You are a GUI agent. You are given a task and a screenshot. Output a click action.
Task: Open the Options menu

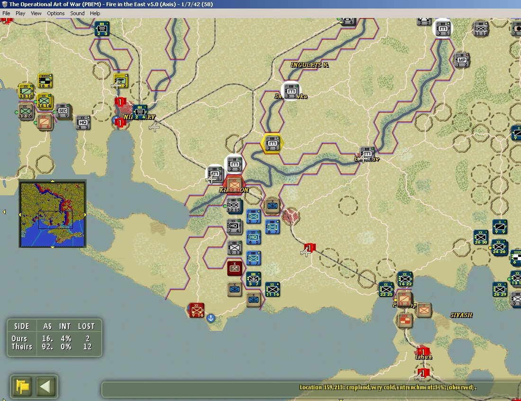[x=55, y=13]
